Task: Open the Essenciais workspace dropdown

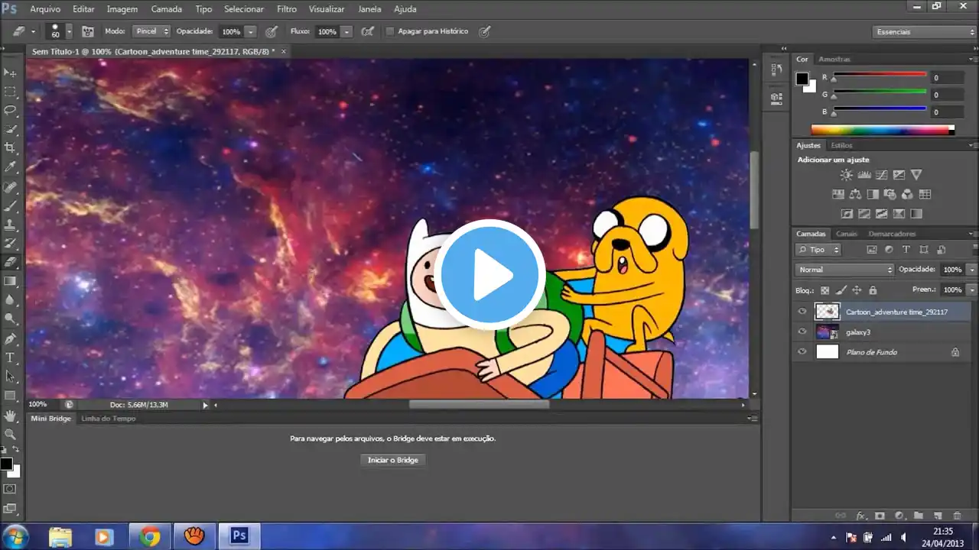Action: point(924,32)
